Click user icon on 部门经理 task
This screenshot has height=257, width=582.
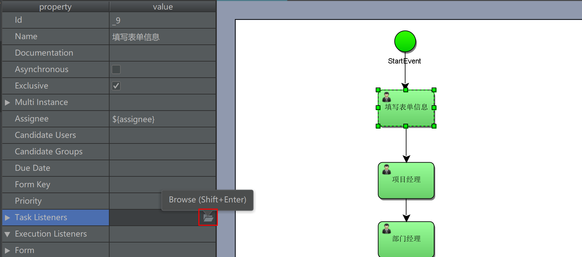click(x=387, y=229)
